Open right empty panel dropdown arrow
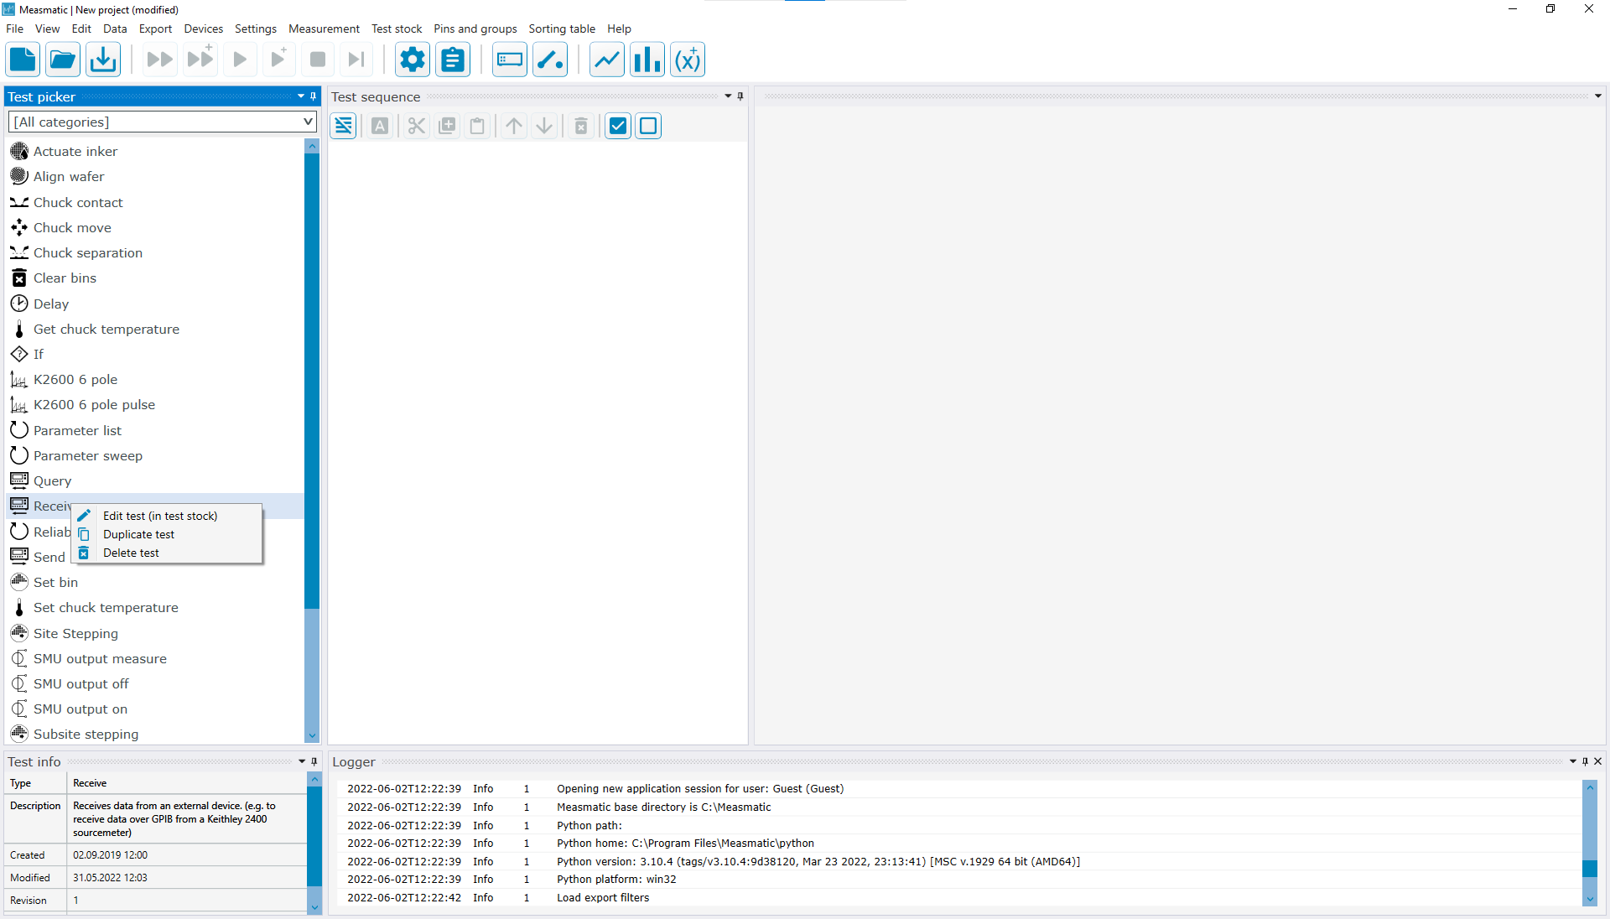This screenshot has height=919, width=1610. (1598, 96)
